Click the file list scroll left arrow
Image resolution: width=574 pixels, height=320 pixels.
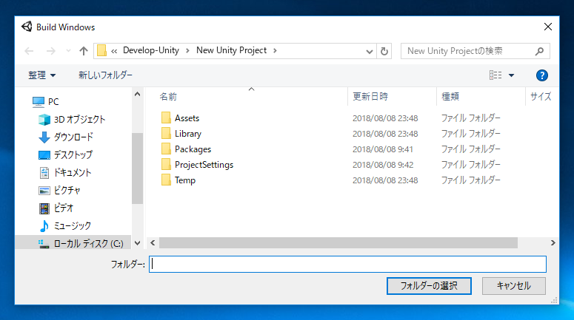[x=153, y=243]
